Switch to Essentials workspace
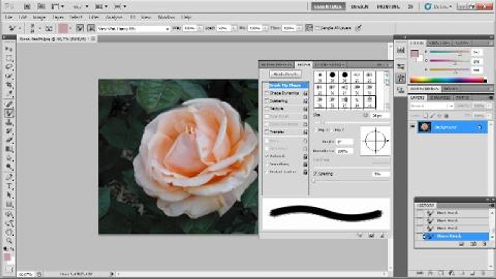 click(327, 7)
